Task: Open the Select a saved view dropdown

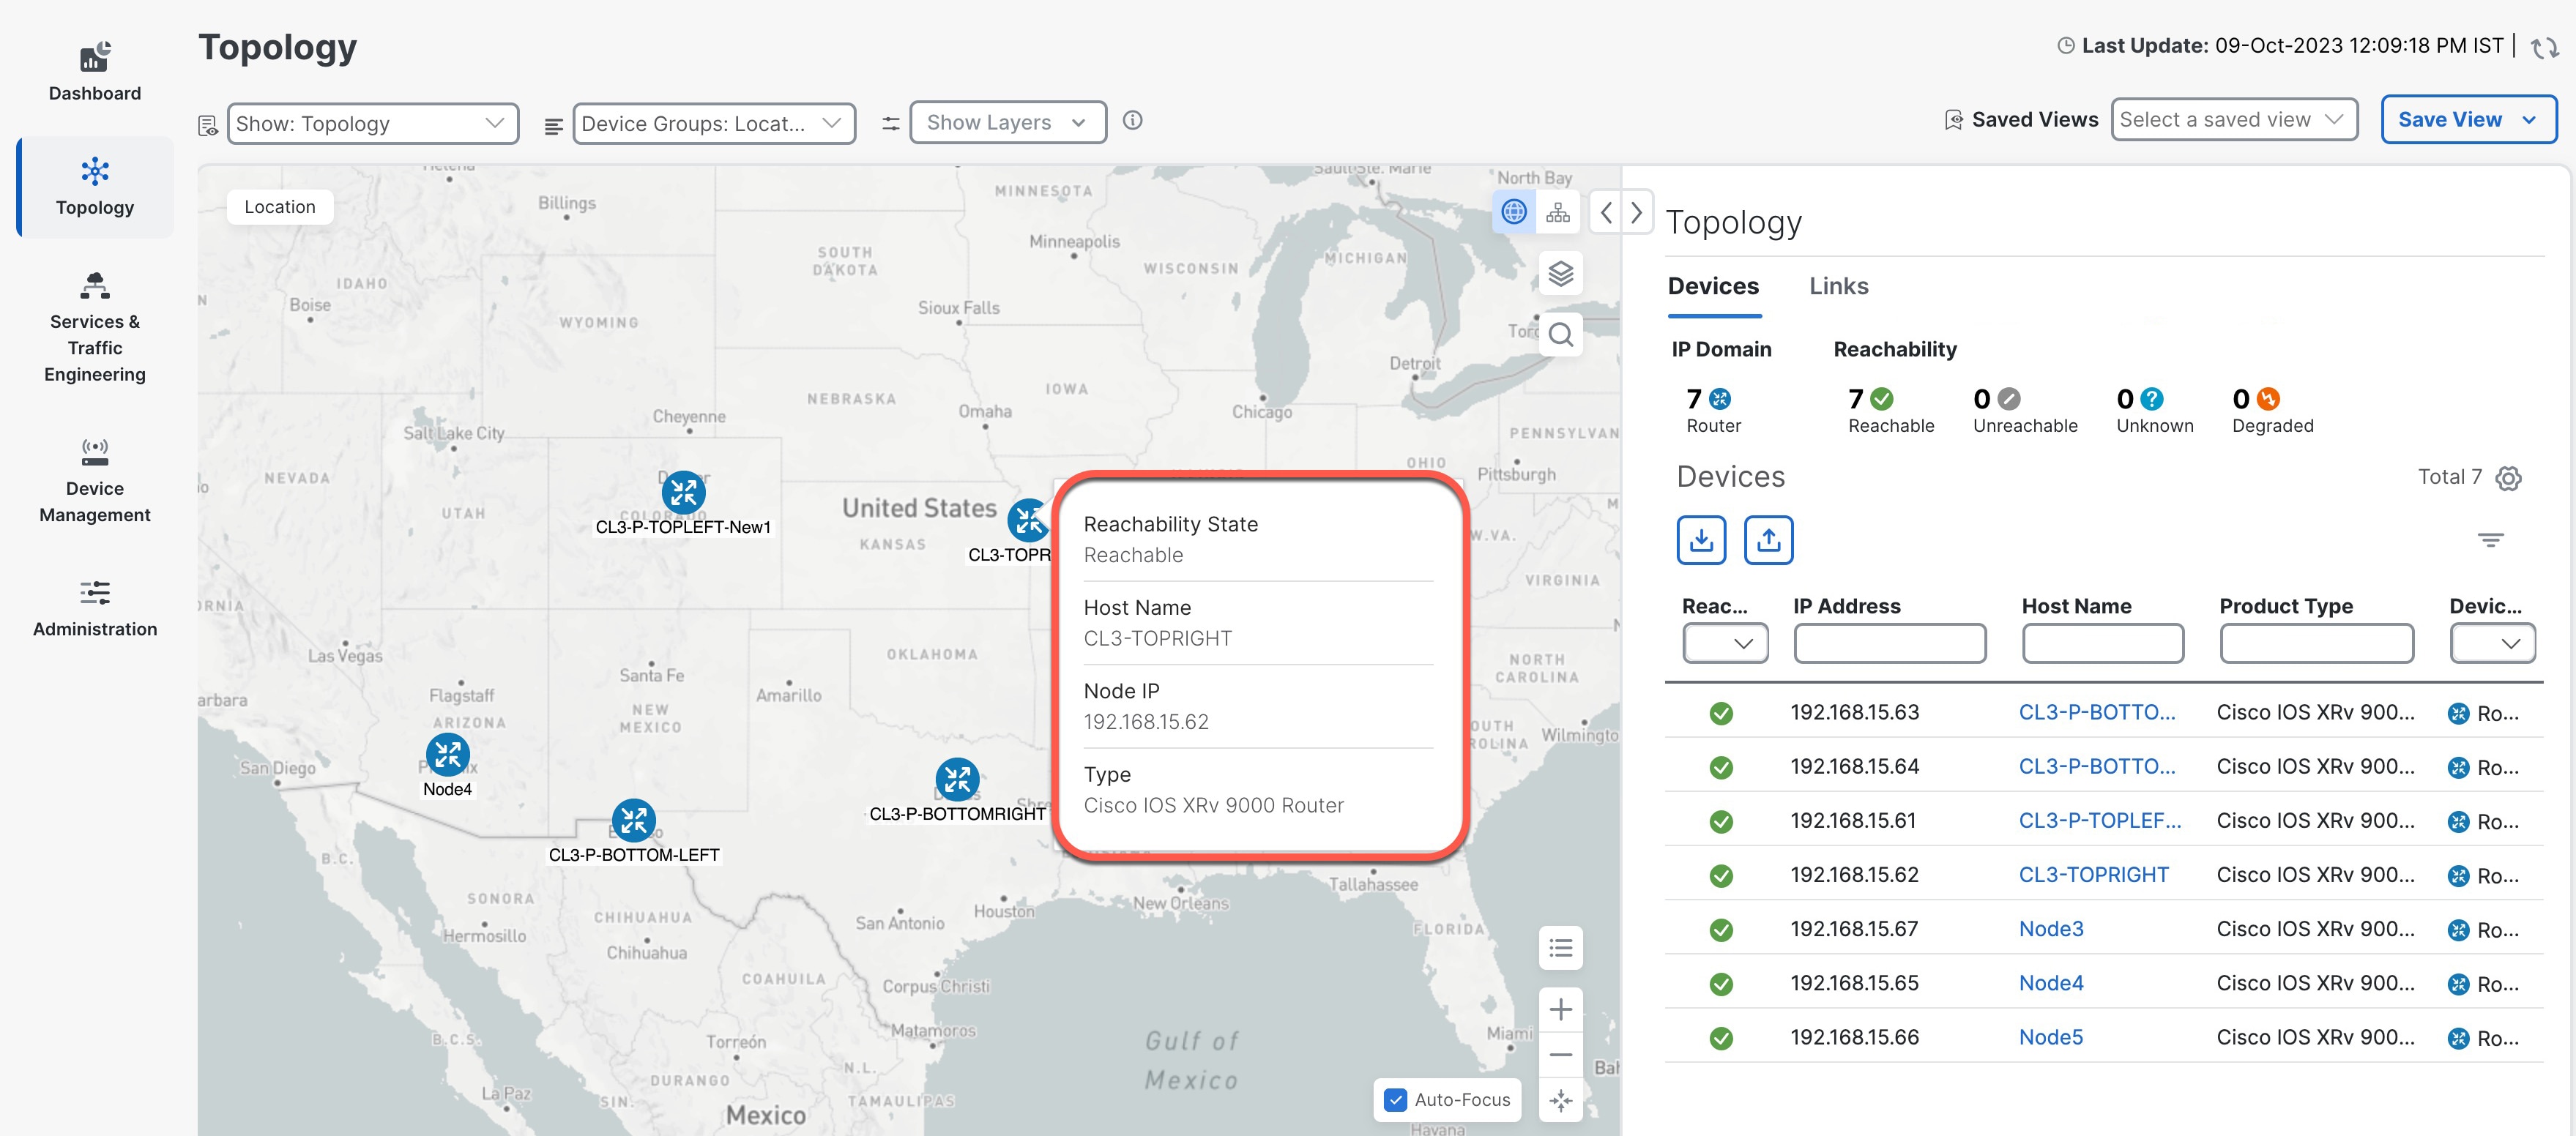Action: tap(2234, 119)
